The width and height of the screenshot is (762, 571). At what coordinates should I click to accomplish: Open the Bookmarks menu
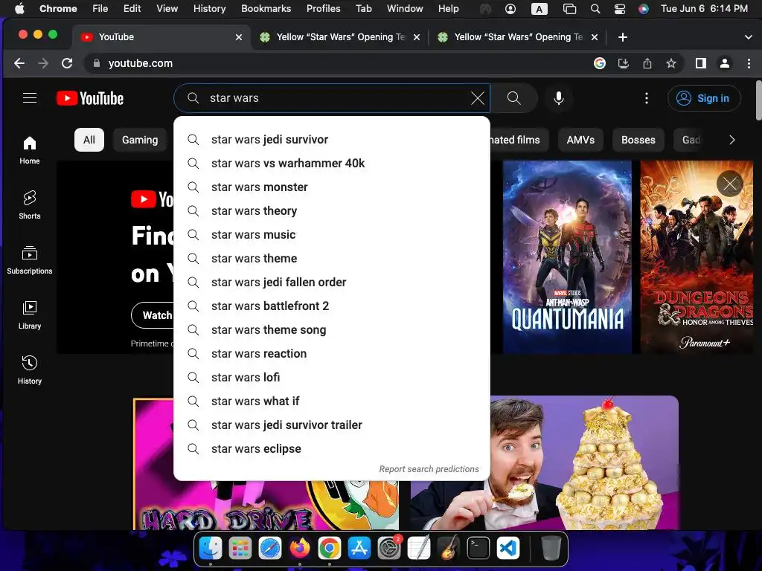pyautogui.click(x=266, y=8)
